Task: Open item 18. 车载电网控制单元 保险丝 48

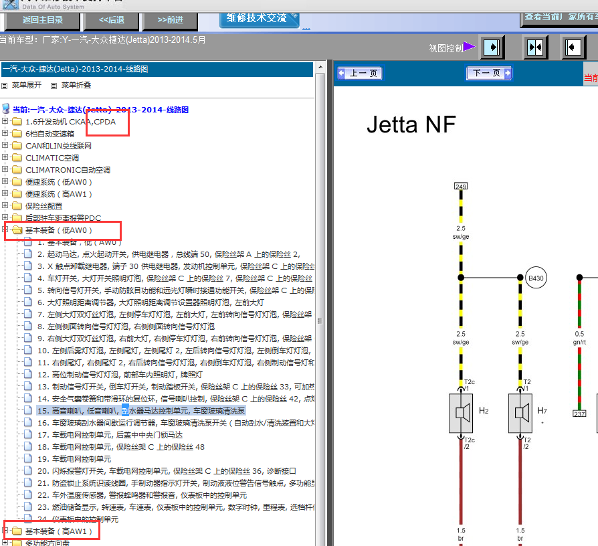Action: pyautogui.click(x=121, y=447)
